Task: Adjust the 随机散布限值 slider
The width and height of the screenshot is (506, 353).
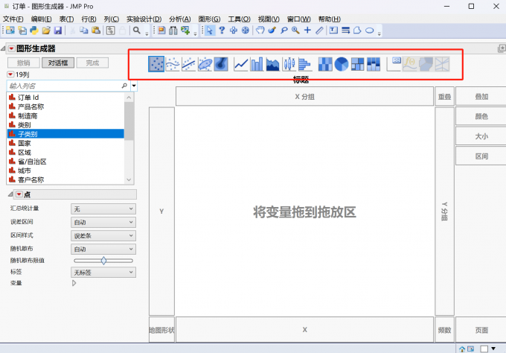Action: [103, 261]
